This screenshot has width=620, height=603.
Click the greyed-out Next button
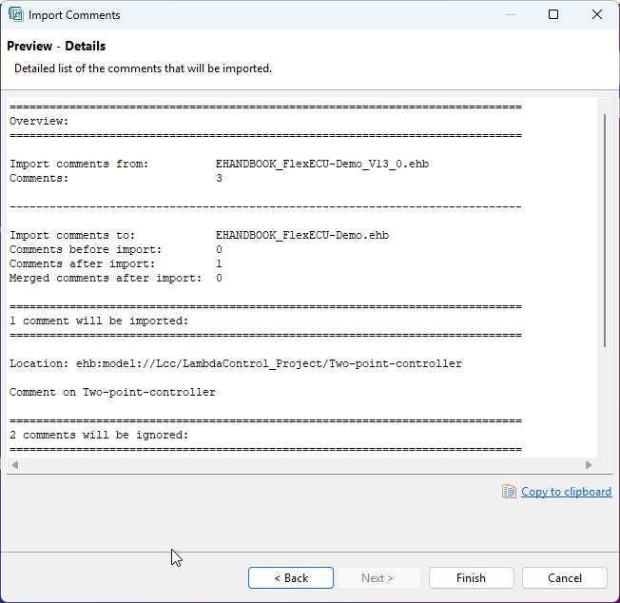point(377,577)
